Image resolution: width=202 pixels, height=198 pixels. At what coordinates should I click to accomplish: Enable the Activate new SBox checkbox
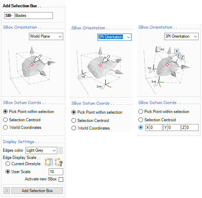coord(61,179)
